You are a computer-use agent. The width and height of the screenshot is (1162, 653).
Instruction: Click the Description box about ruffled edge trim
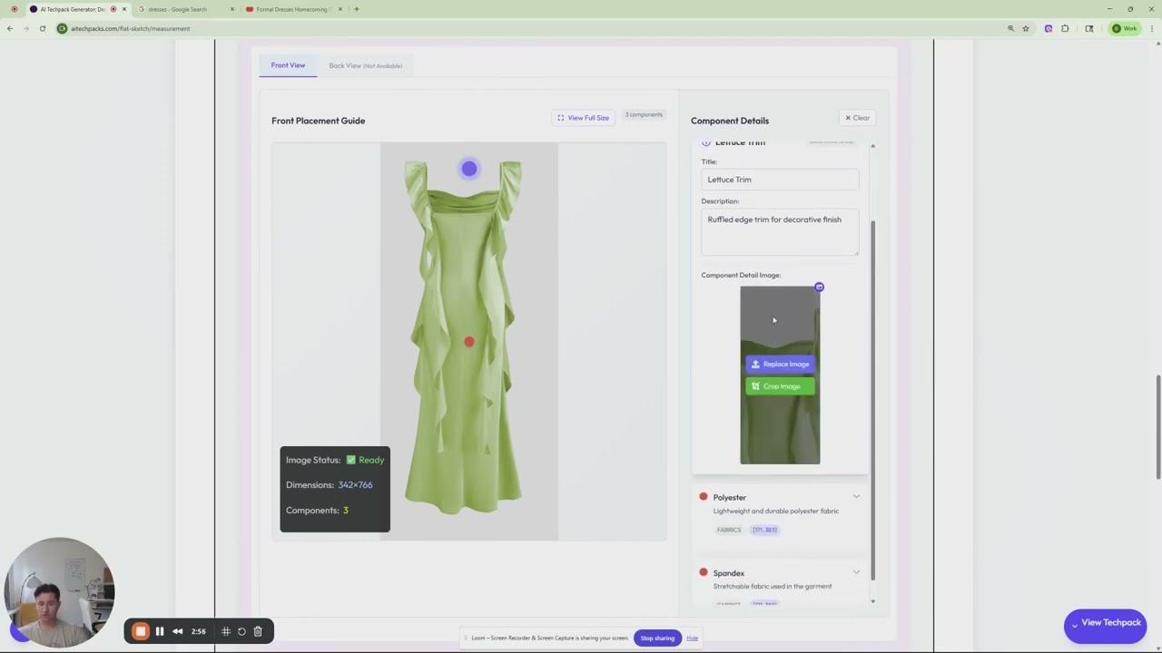[x=780, y=233]
